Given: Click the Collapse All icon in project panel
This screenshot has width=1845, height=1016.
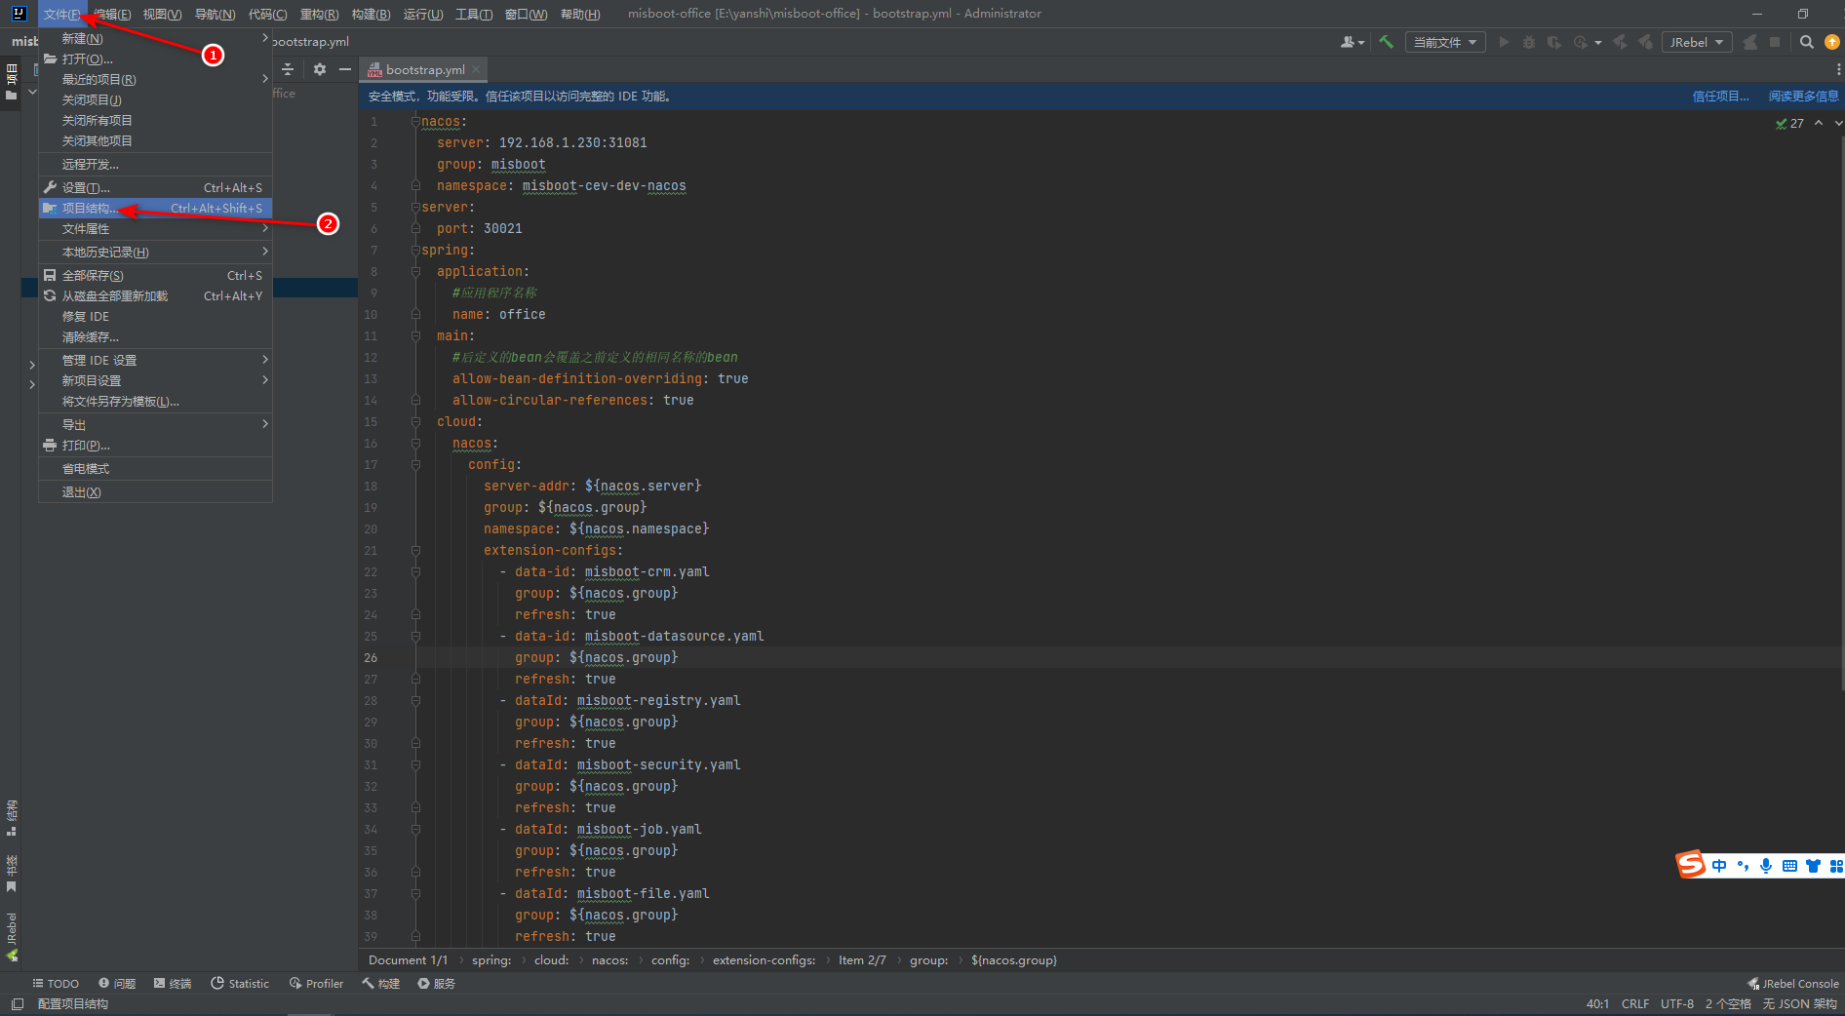Looking at the screenshot, I should [x=288, y=69].
